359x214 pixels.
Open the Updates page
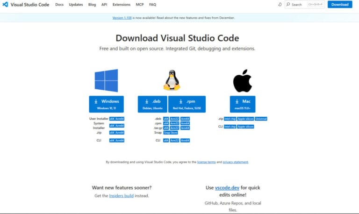[76, 5]
